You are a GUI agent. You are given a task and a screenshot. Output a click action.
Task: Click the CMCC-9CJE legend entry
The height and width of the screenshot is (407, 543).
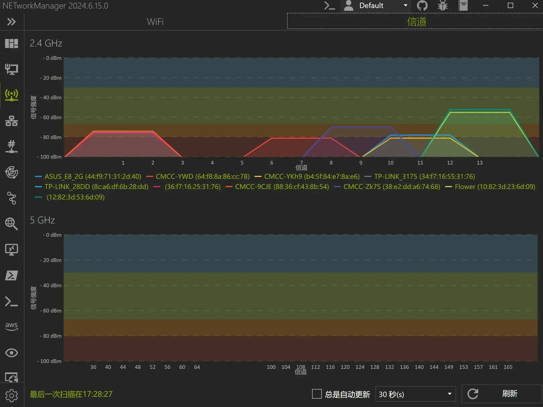(277, 187)
